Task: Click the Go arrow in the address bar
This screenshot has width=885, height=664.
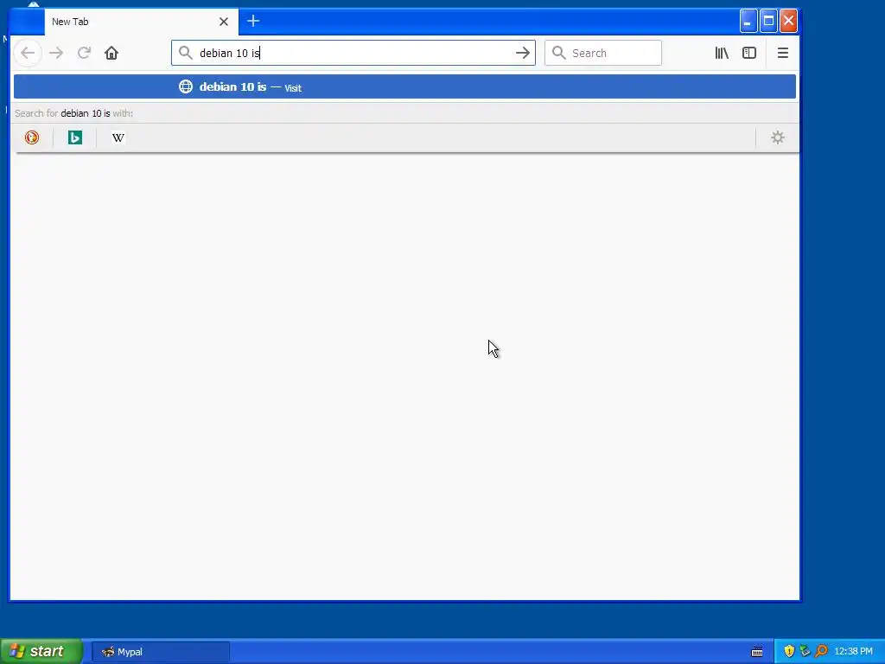Action: click(523, 53)
